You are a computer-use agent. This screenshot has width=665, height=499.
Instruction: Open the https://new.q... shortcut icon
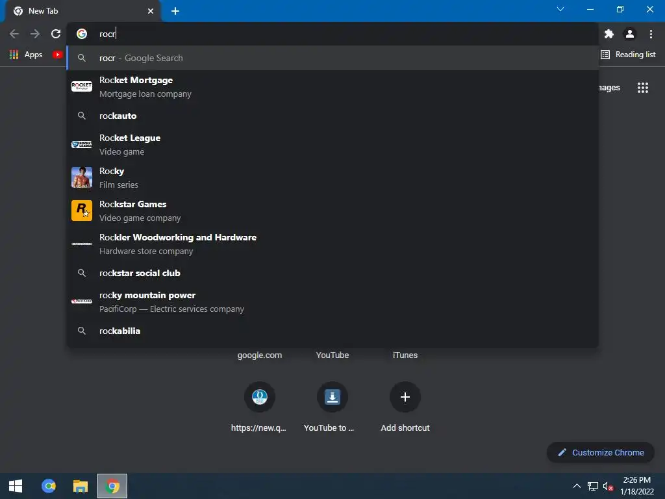(x=260, y=397)
